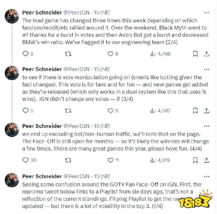217x214 pixels.
Task: Retweet the (3/4) vote manipulation tweet
Action: point(68,111)
